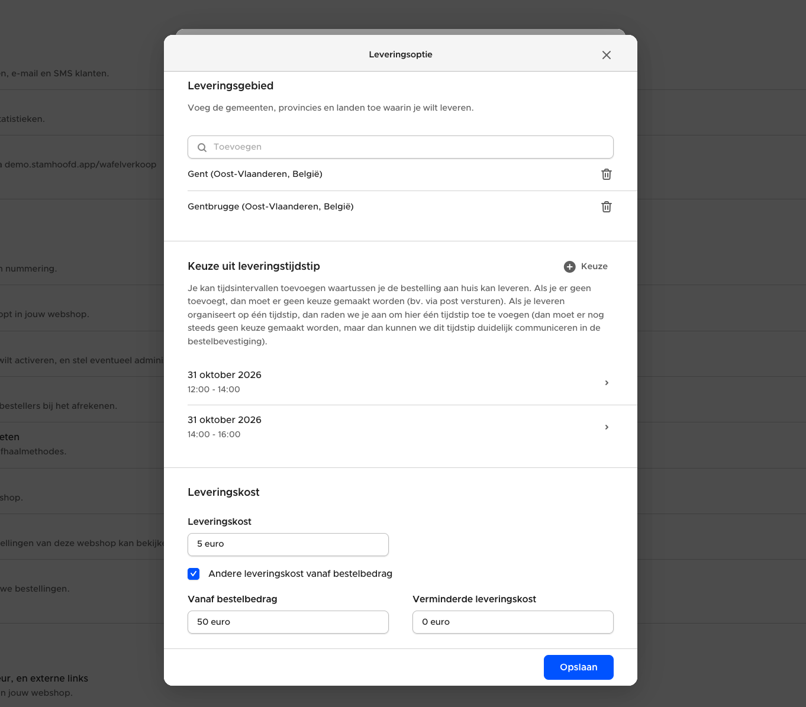The height and width of the screenshot is (707, 806).
Task: Edit the Verminderde leveringskost 0 euro field
Action: coord(512,622)
